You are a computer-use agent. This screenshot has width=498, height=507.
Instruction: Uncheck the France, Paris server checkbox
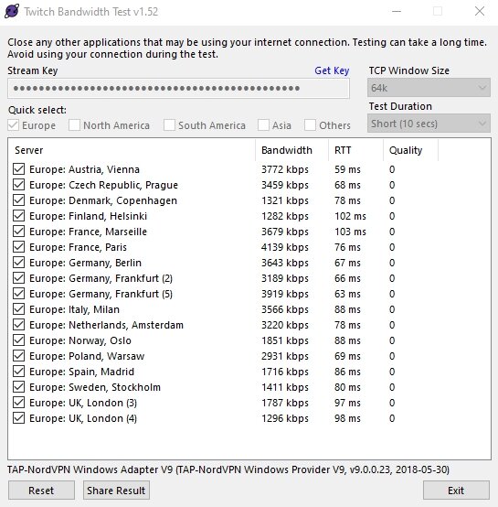click(18, 247)
